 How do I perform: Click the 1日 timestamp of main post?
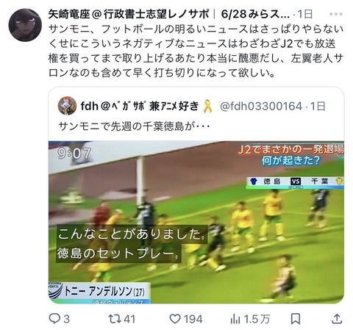coord(305,14)
